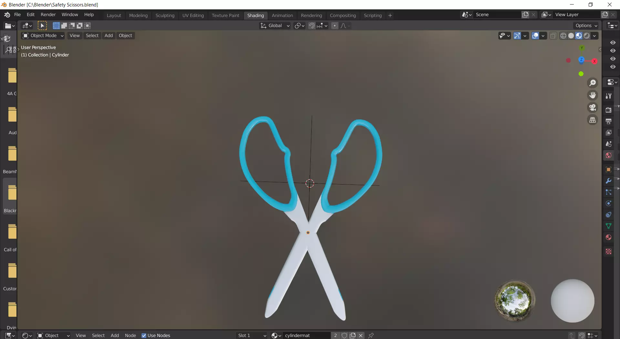
Task: Toggle X-ray mode
Action: pyautogui.click(x=553, y=35)
